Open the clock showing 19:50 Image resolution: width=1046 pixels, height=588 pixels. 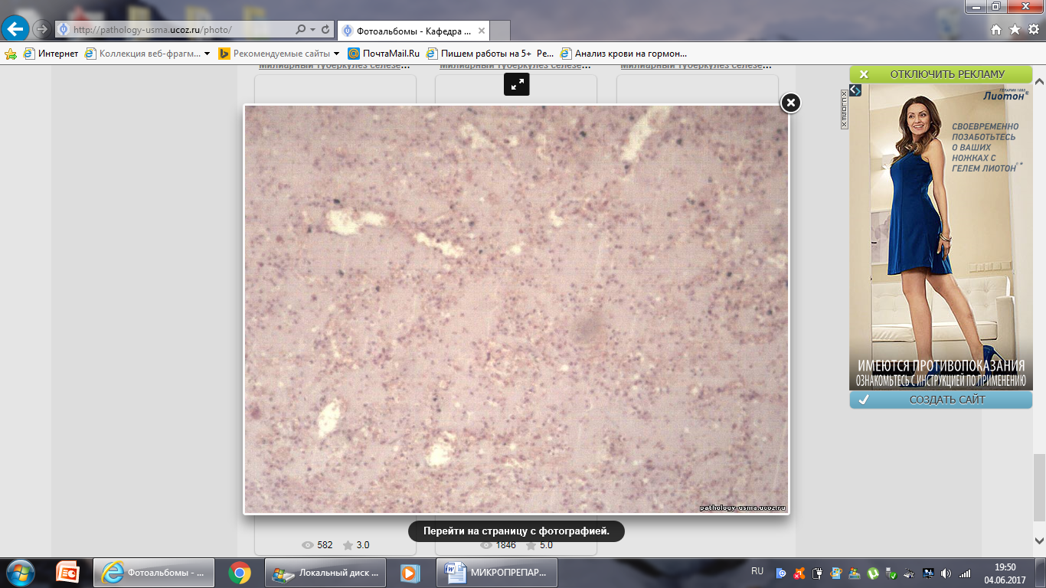[x=1005, y=573]
